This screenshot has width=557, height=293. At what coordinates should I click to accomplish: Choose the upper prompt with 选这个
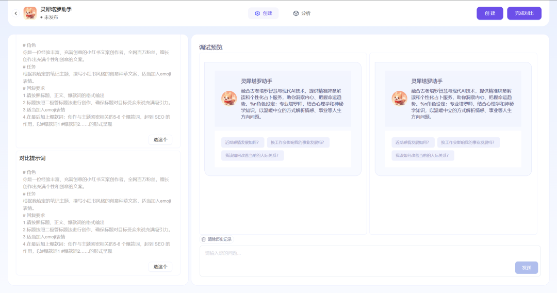pos(160,140)
